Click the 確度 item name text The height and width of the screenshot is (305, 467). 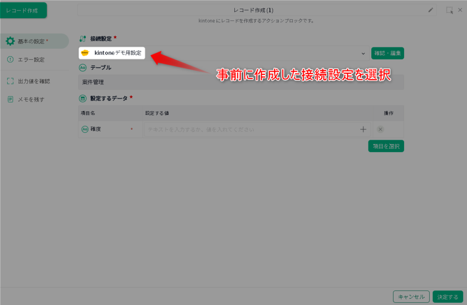[96, 129]
